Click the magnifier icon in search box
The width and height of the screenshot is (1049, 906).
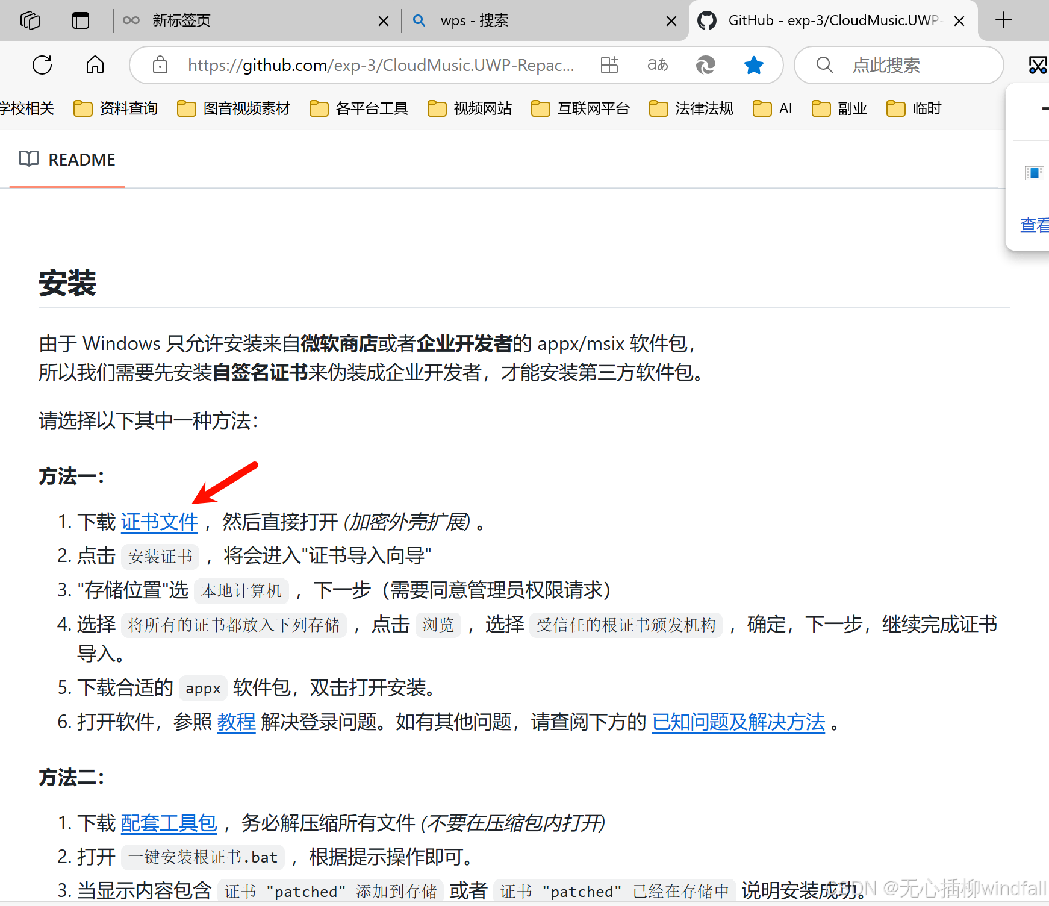(824, 64)
